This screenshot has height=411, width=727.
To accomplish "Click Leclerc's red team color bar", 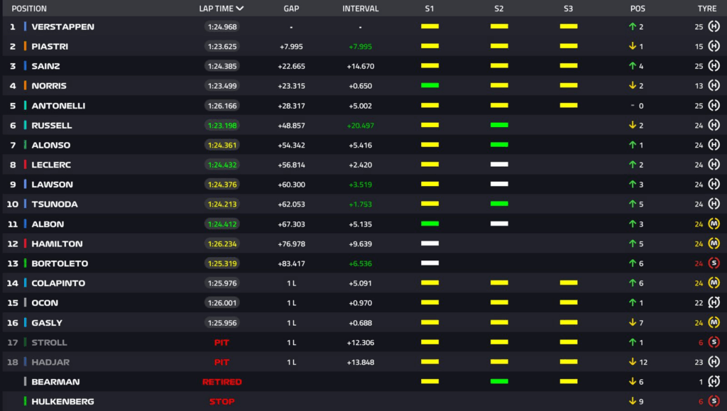I will tap(26, 165).
